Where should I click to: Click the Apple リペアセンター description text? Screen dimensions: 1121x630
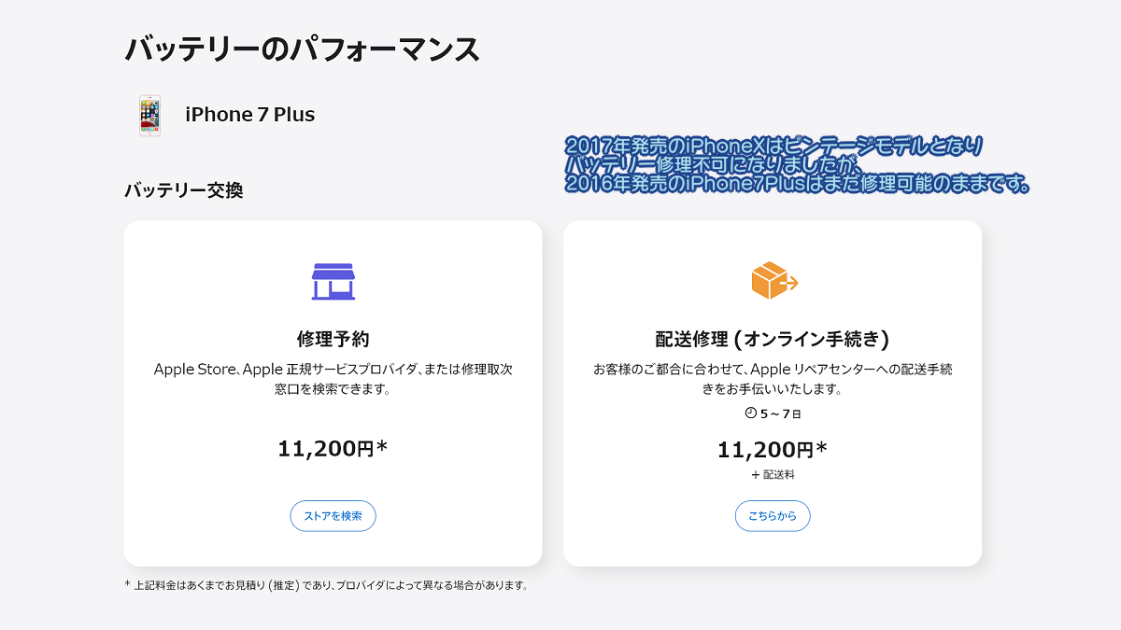click(773, 378)
